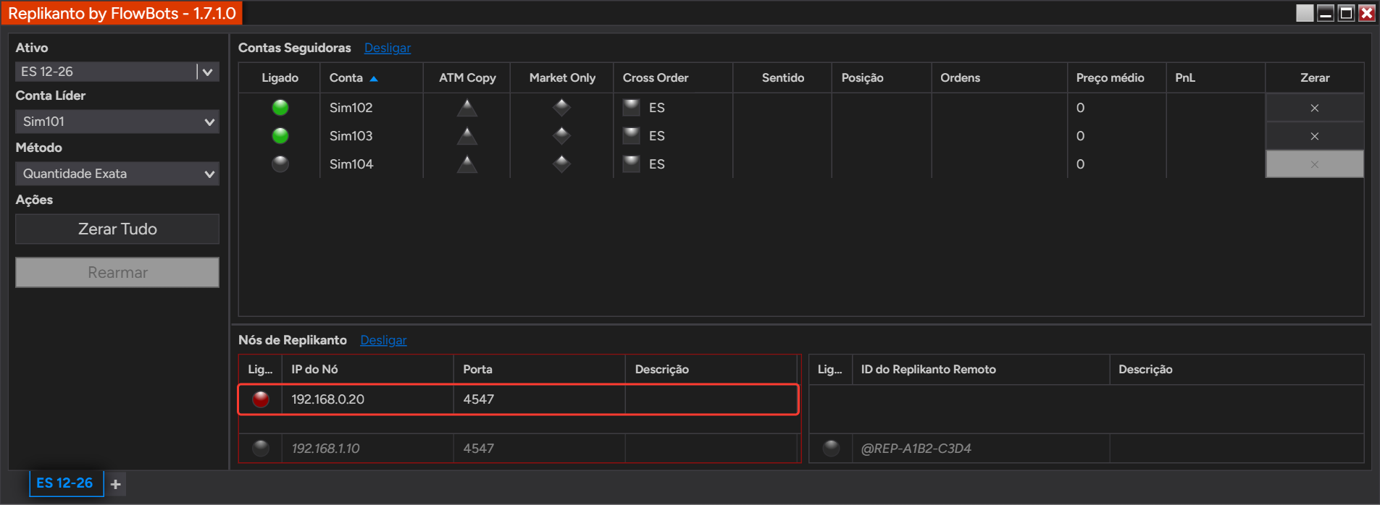1380x505 pixels.
Task: Enable the gray Ligado light for Sim104
Action: pyautogui.click(x=280, y=164)
